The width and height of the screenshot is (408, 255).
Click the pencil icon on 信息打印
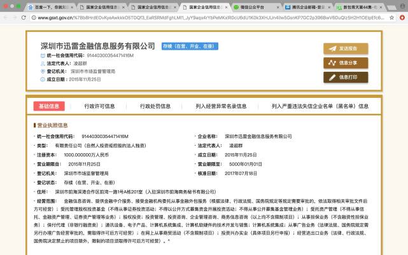pos(332,77)
